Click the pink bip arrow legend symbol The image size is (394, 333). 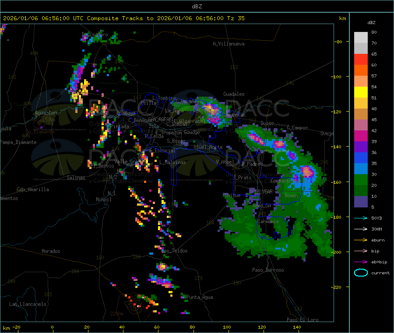[x=361, y=251]
